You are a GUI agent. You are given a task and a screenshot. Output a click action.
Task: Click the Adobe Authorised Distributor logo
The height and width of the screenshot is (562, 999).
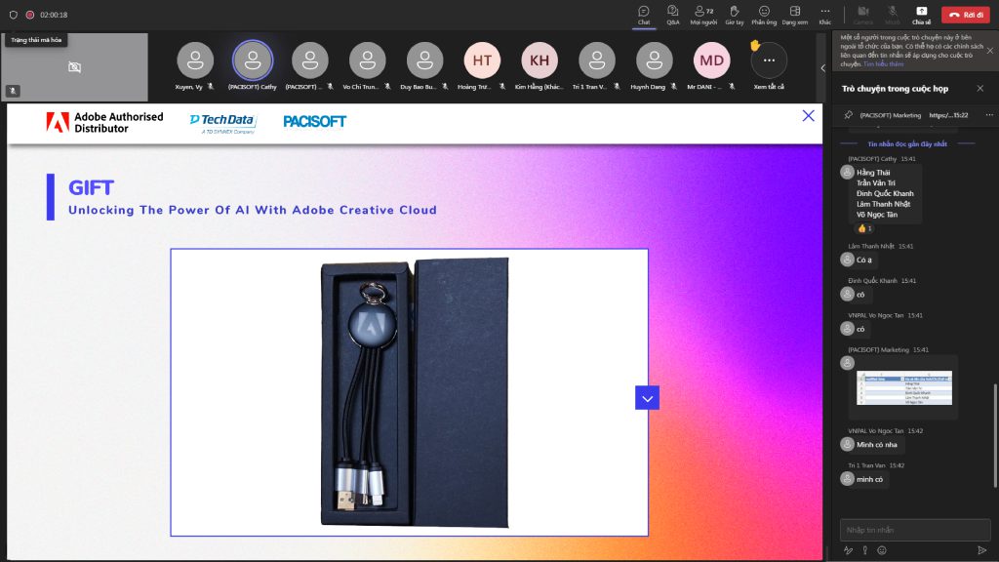click(104, 122)
